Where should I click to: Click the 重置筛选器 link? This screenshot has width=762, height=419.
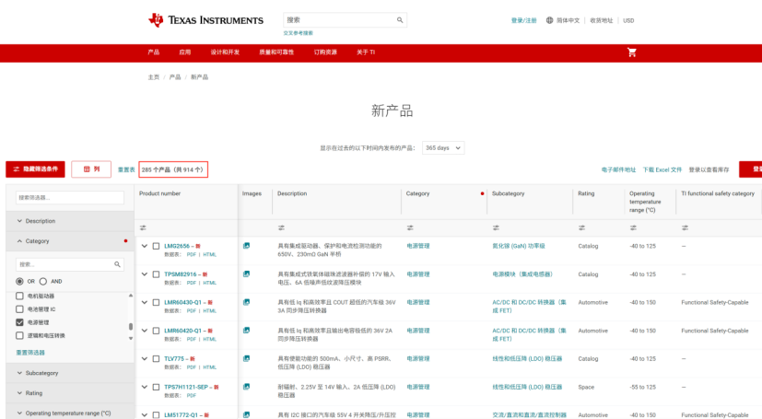pos(30,353)
